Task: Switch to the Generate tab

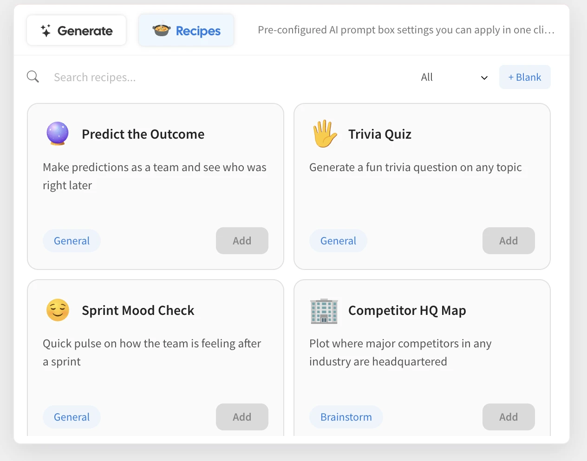Action: (x=77, y=31)
